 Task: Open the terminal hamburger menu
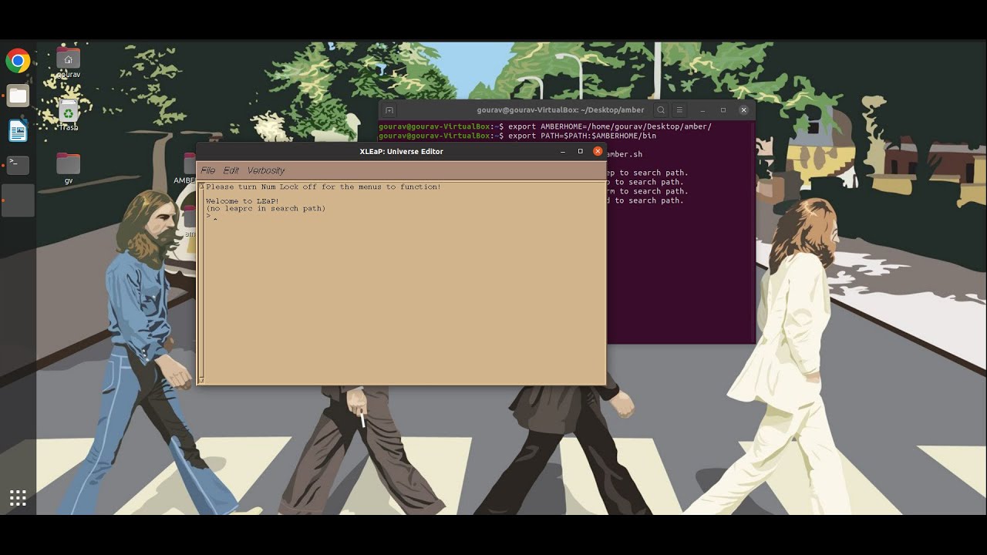(x=679, y=110)
